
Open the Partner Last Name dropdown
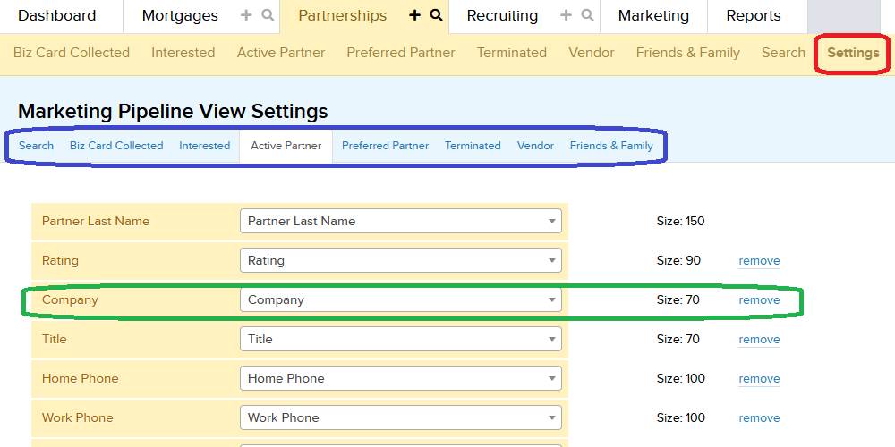point(401,221)
